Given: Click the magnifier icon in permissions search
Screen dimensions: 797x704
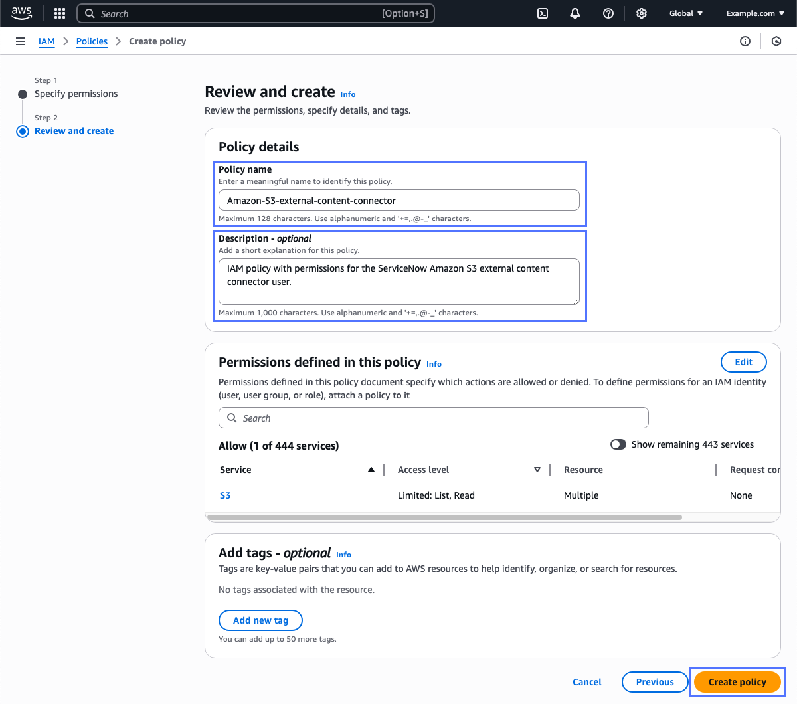Looking at the screenshot, I should pyautogui.click(x=232, y=418).
